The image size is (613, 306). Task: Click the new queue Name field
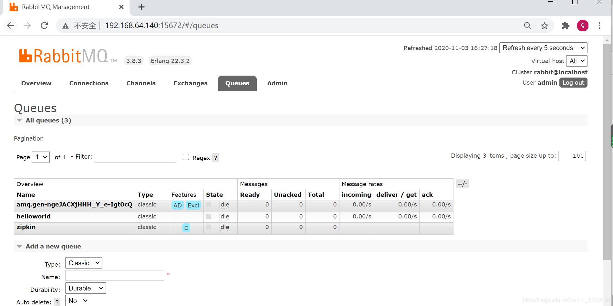pos(115,276)
